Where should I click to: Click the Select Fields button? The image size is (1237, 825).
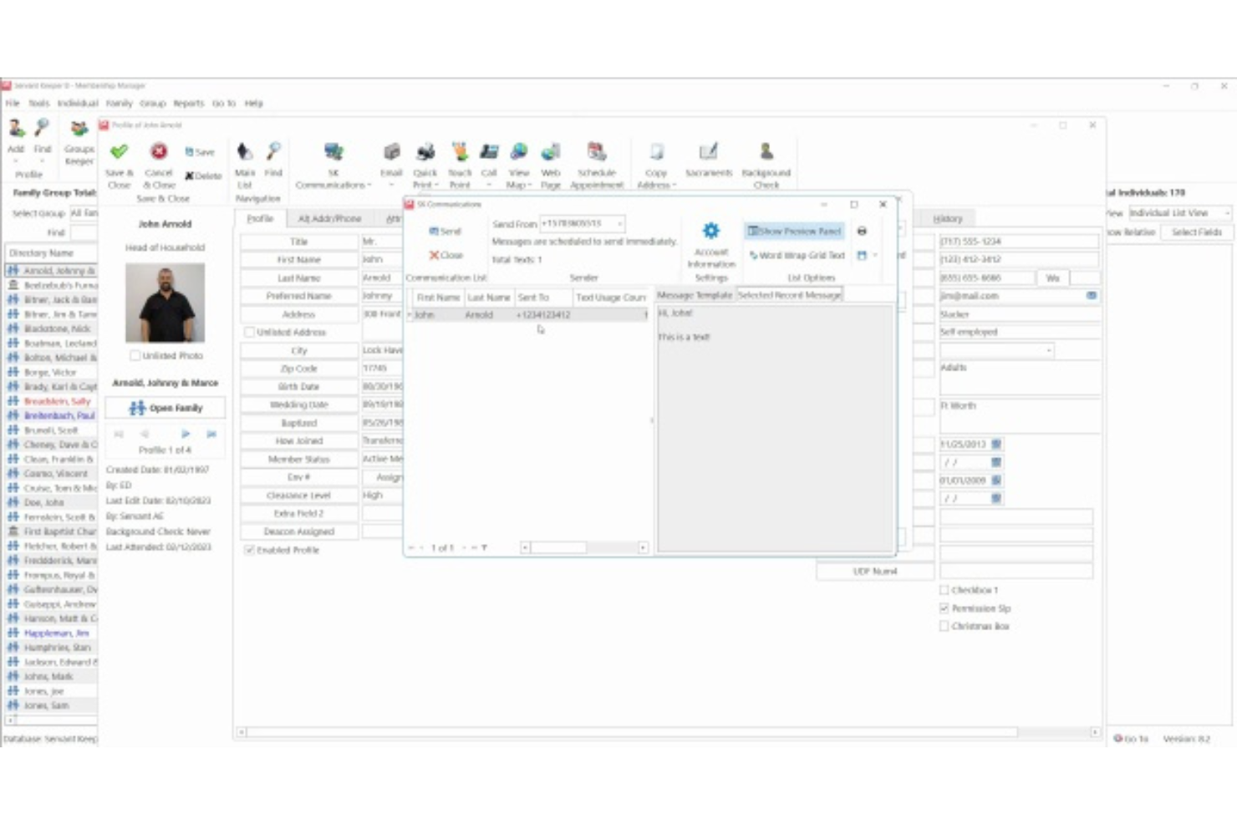[x=1196, y=232]
